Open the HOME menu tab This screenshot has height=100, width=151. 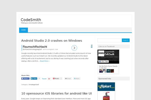point(23,30)
